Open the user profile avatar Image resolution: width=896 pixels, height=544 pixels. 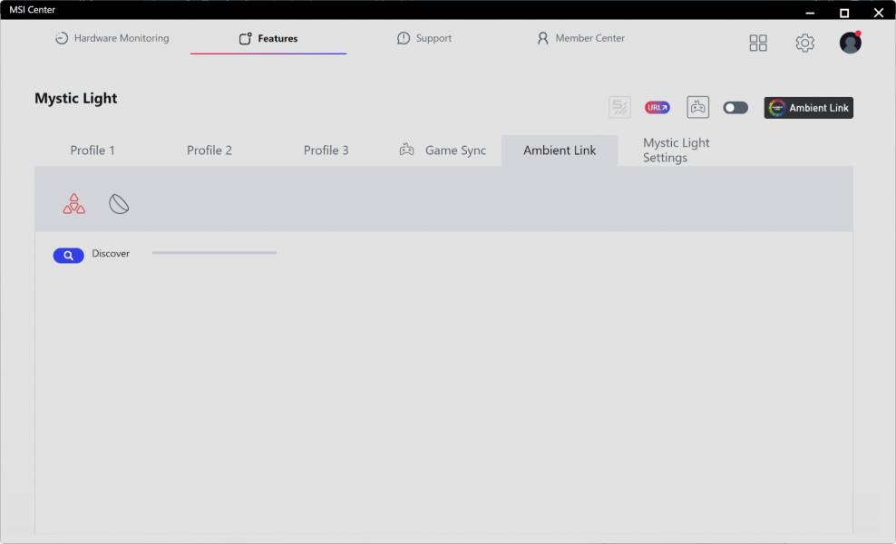[850, 43]
